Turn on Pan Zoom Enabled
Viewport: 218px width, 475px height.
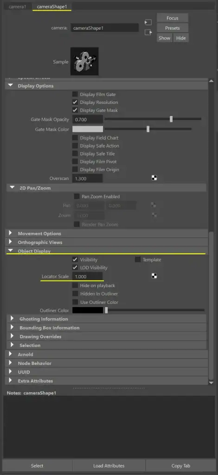pos(77,196)
